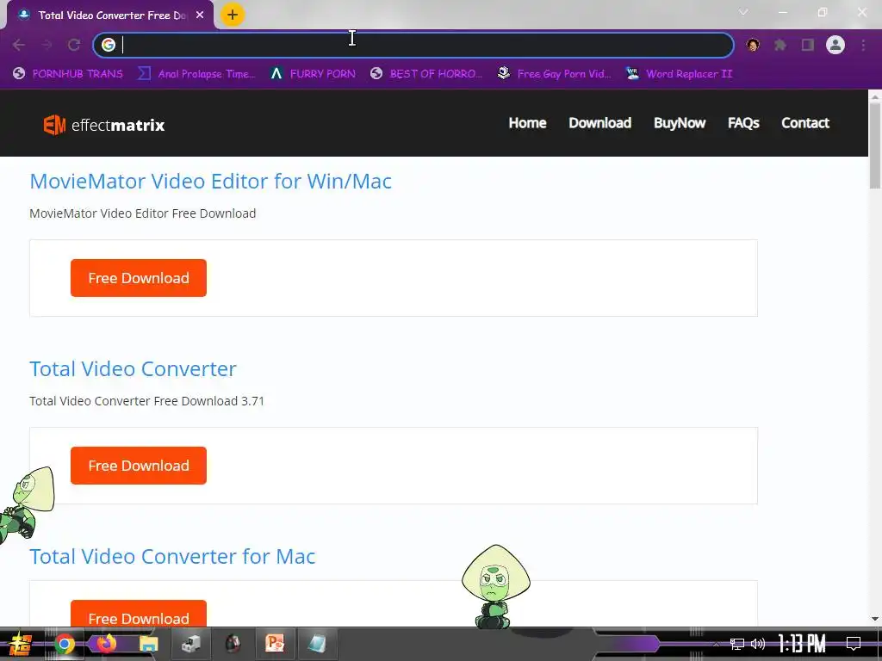
Task: Open the Download nav item
Action: click(x=600, y=123)
